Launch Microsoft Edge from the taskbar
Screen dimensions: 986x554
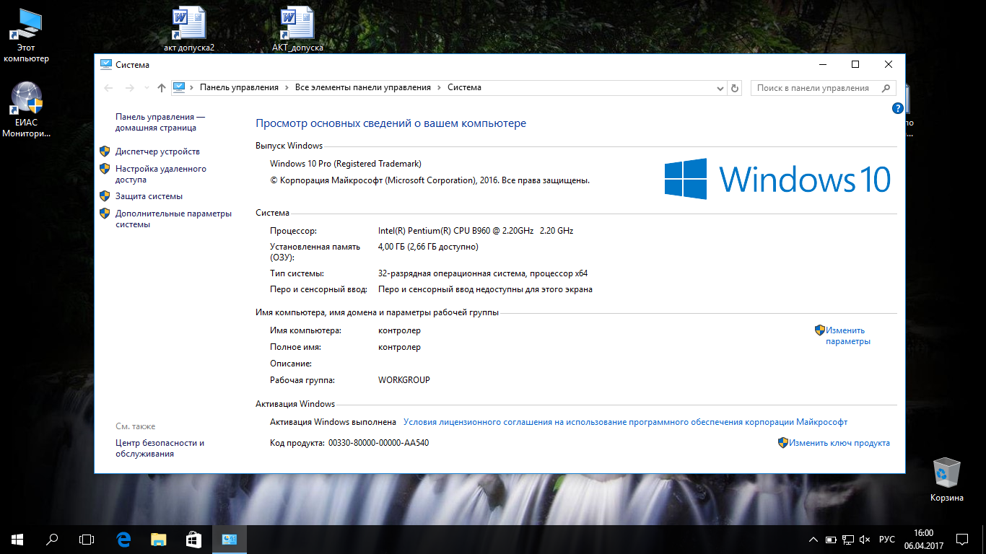[x=123, y=539]
